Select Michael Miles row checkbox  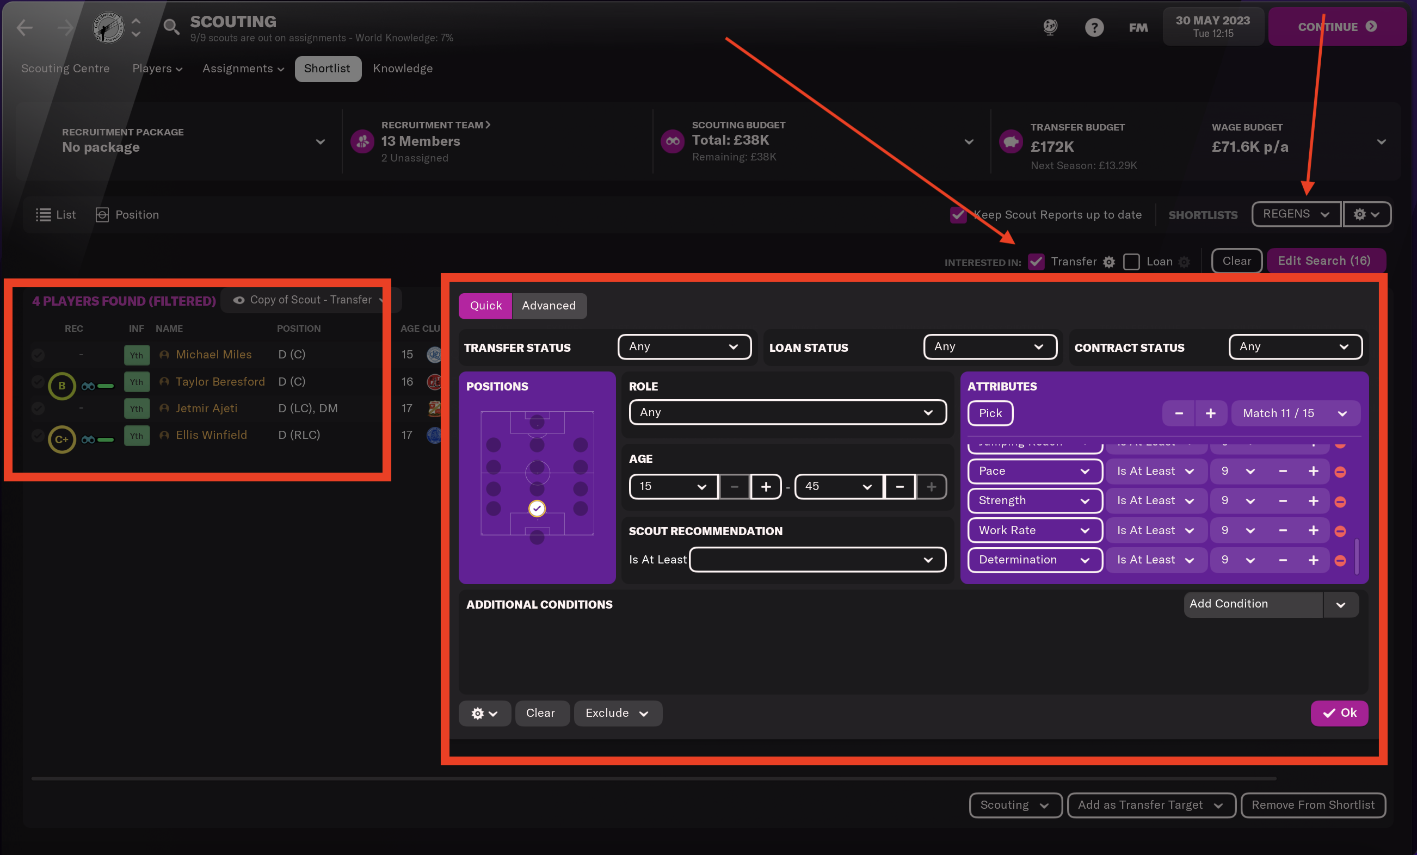coord(38,355)
